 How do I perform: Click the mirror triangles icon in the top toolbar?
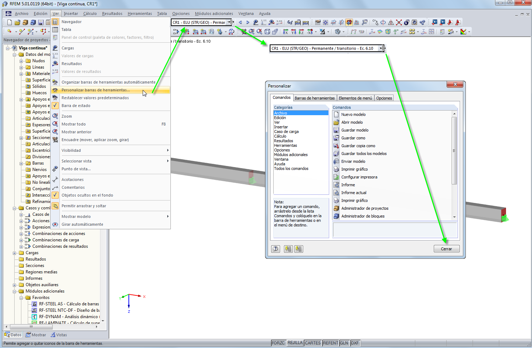(391, 22)
